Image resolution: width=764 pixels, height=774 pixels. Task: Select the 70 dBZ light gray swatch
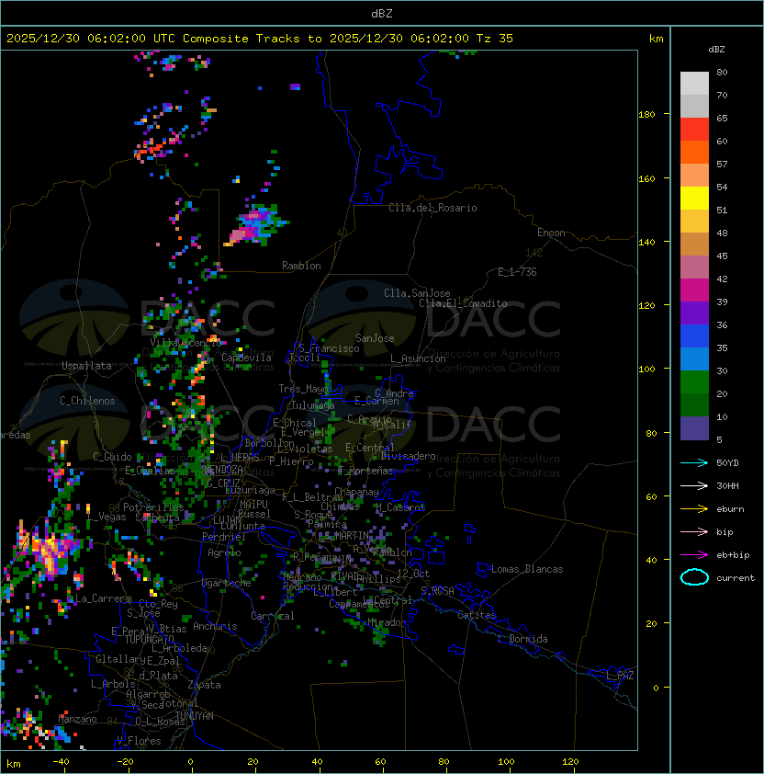click(694, 84)
